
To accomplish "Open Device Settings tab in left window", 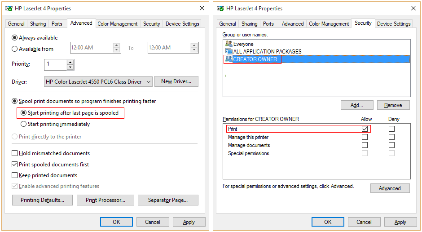I will [x=182, y=24].
